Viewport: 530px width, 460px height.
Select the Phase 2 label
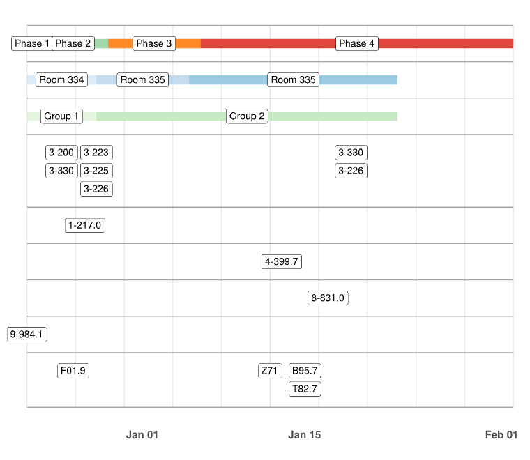pyautogui.click(x=73, y=43)
